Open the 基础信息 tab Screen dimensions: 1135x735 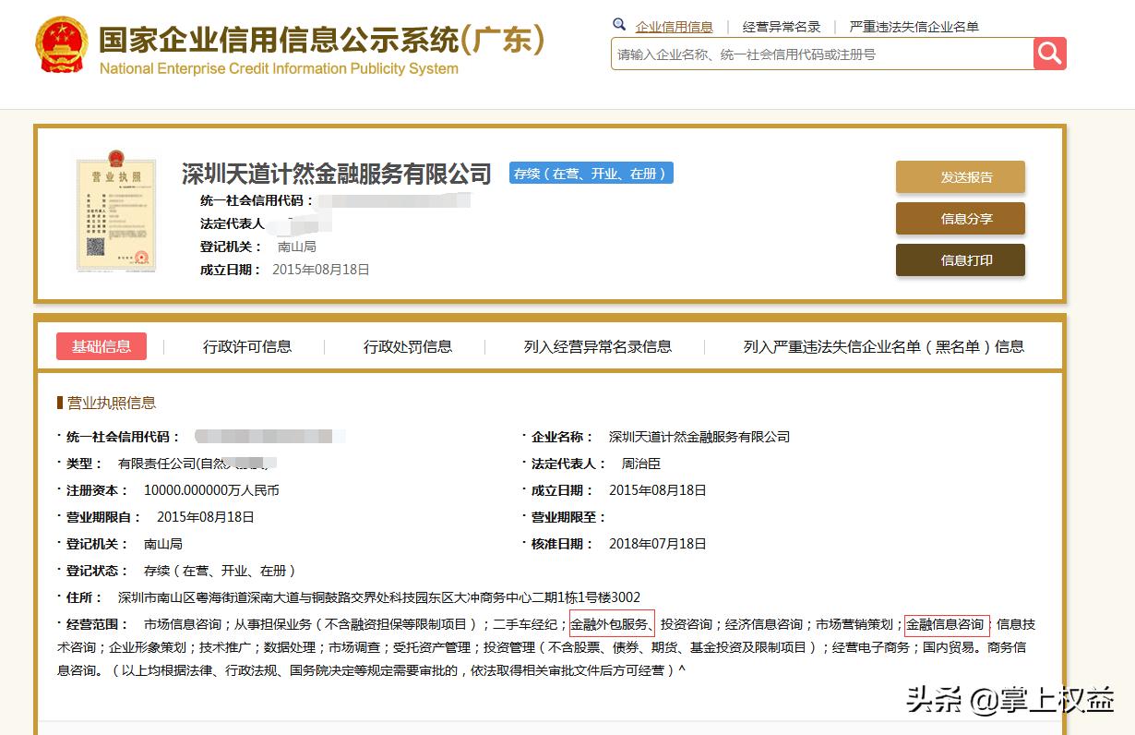(x=102, y=345)
